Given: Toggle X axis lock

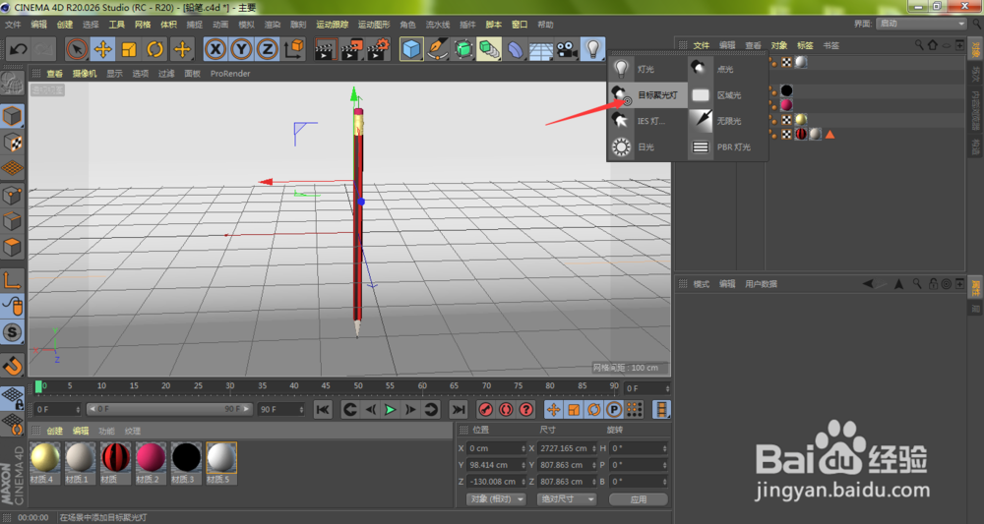Looking at the screenshot, I should click(215, 49).
